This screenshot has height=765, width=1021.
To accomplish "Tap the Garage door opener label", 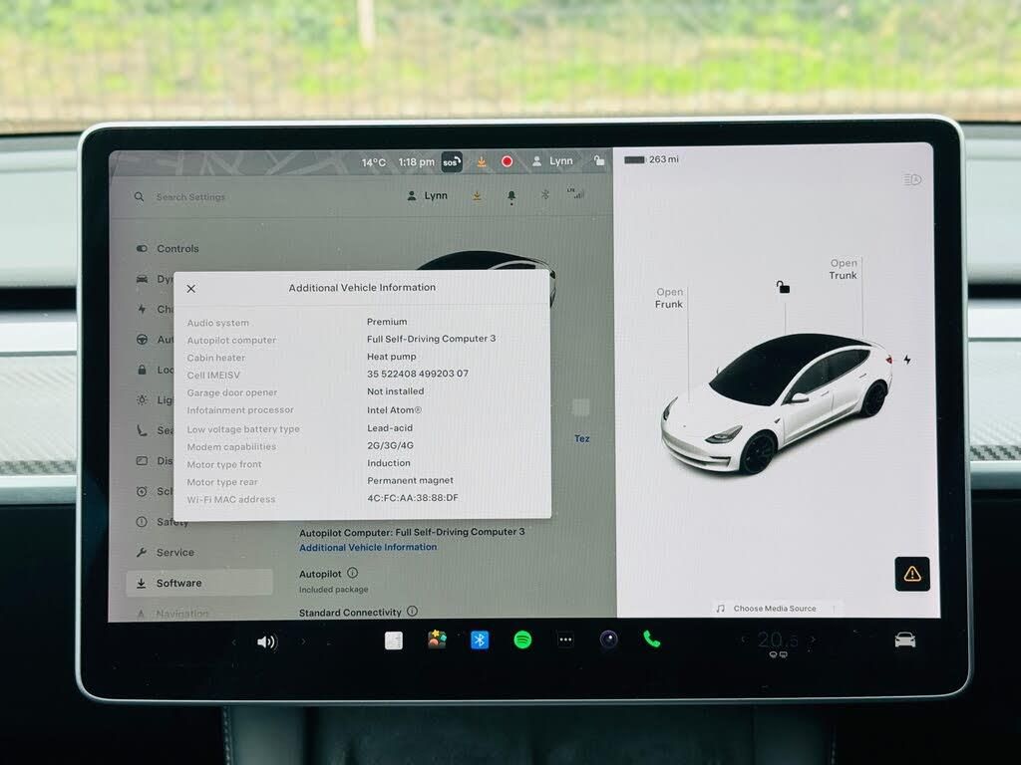I will 231,392.
